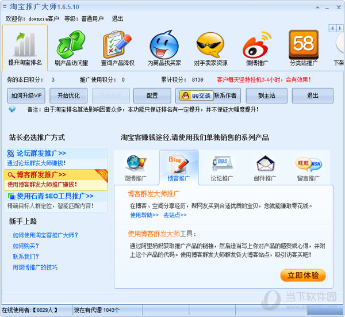Open 如何使用淘宝客推广大师? help link

pyautogui.click(x=45, y=235)
